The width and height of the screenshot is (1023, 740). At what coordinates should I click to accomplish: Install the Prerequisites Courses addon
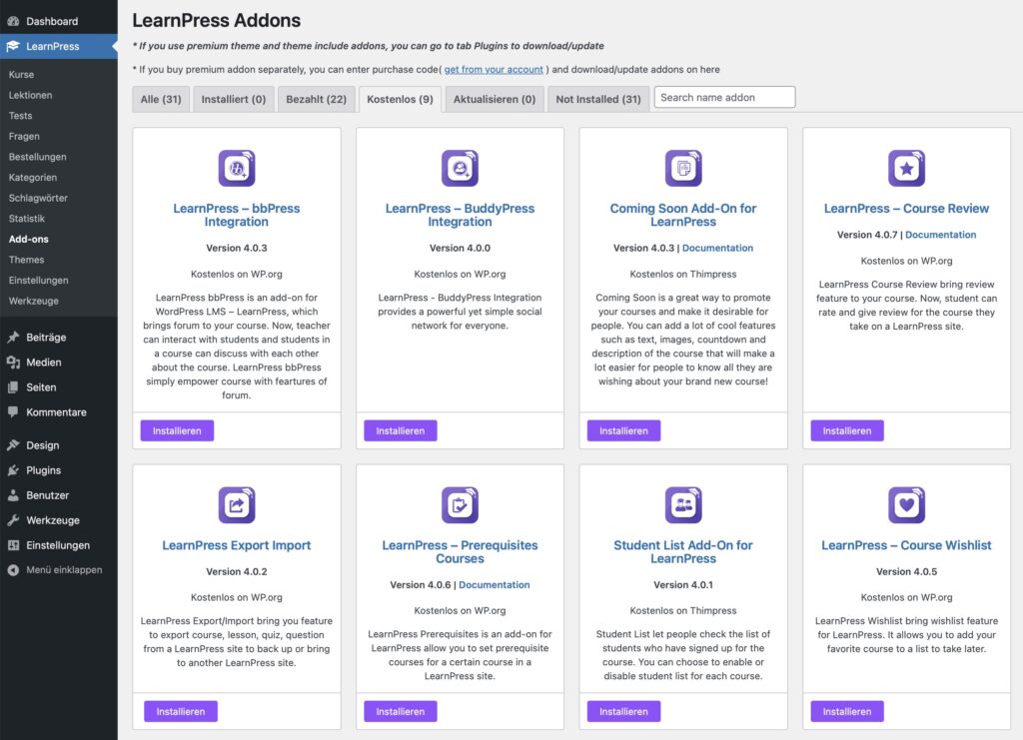401,711
